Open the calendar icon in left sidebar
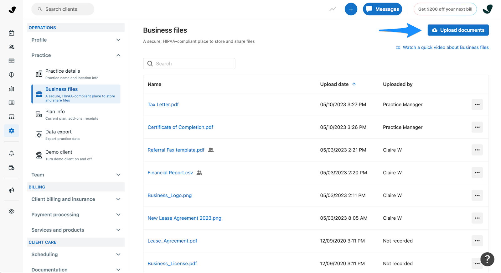The height and width of the screenshot is (273, 501). [x=12, y=33]
